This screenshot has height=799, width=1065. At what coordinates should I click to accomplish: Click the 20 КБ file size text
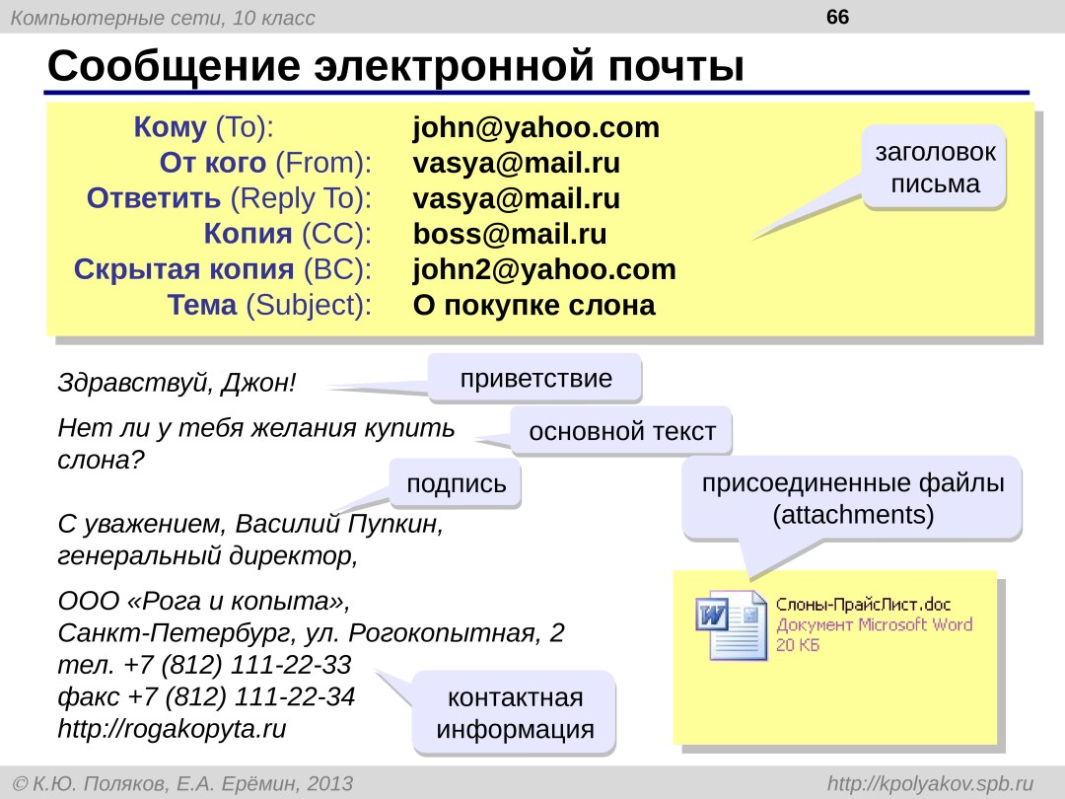[798, 645]
